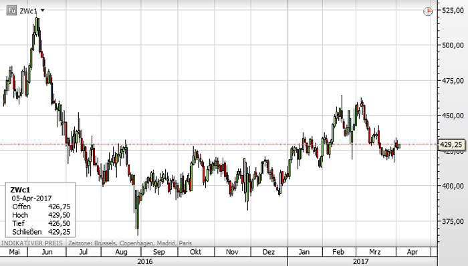Select the Feb month on time axis
Image resolution: width=468 pixels, height=266 pixels.
point(338,252)
